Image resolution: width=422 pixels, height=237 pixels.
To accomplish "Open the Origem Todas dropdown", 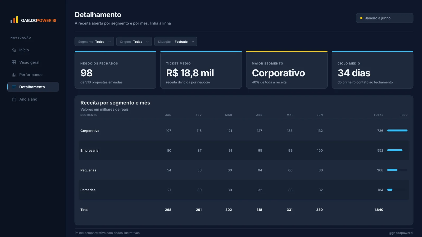I will (134, 42).
